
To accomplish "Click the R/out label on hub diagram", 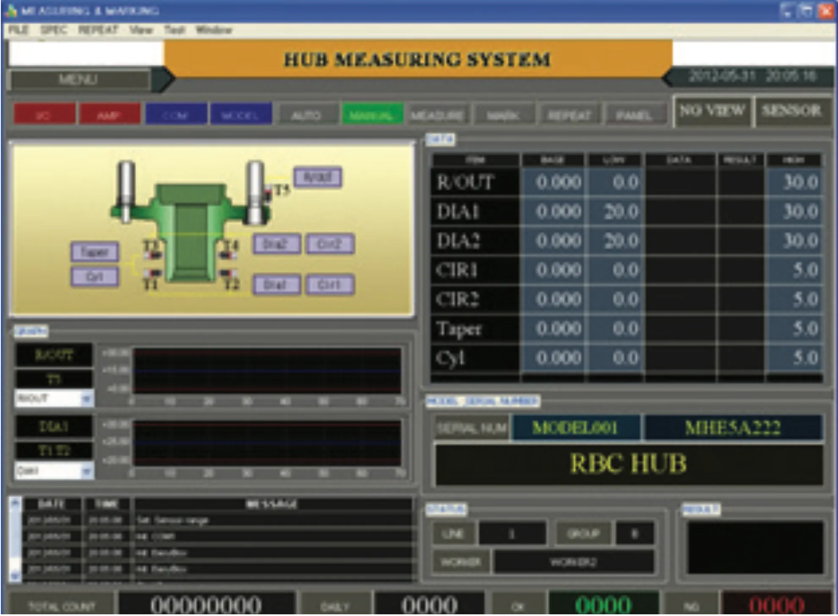I will pos(317,177).
